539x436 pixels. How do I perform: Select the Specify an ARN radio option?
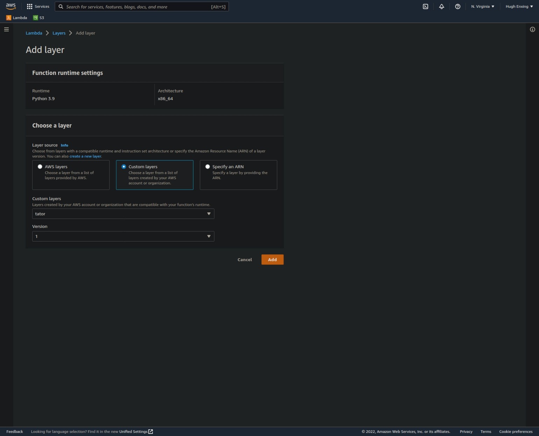point(208,167)
